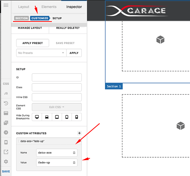Open the JS editor in the sidebar
Viewport: 190px width, 176px height.
(x=6, y=93)
